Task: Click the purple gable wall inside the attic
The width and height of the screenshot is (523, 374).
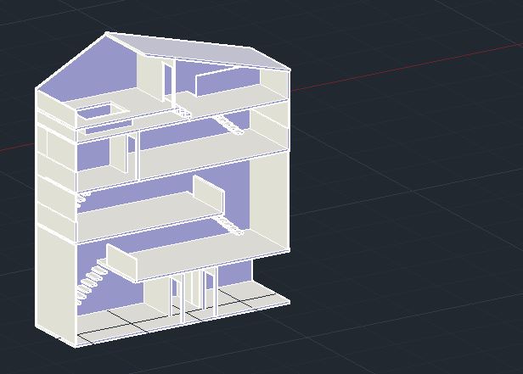Action: pyautogui.click(x=93, y=72)
